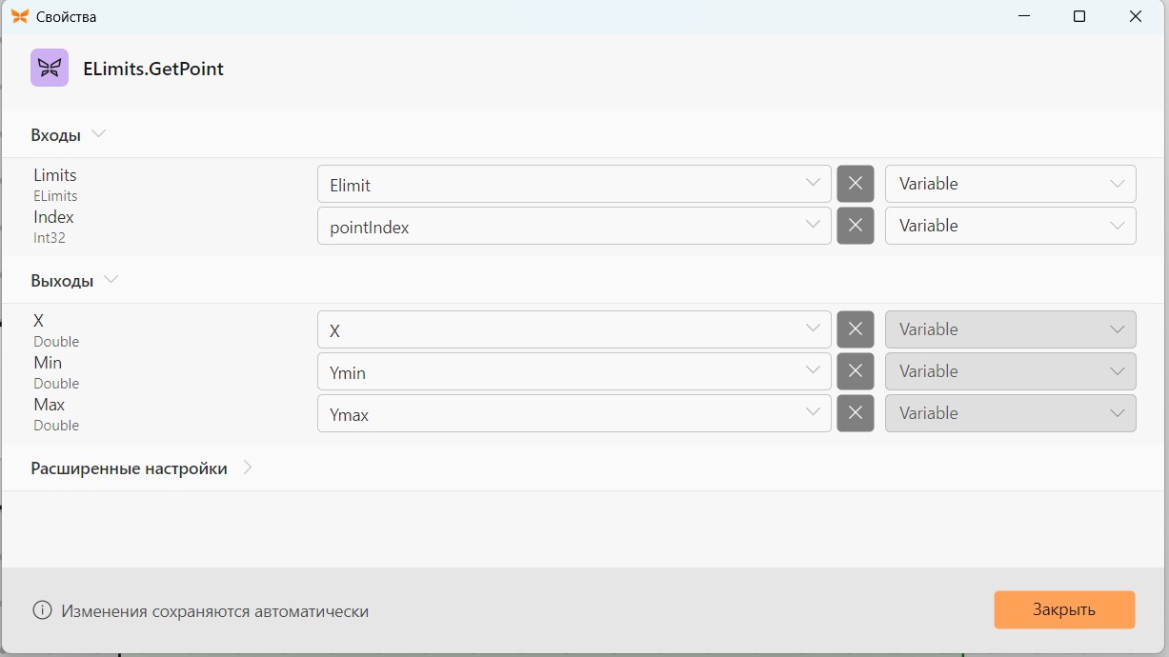Clear the Ymin output binding
Viewport: 1169px width, 657px height.
pos(856,371)
